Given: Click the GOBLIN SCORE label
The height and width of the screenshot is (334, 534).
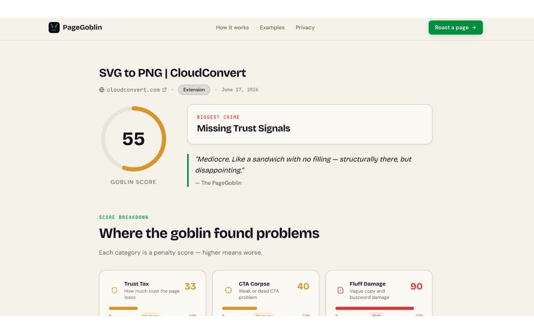Looking at the screenshot, I should 133,182.
